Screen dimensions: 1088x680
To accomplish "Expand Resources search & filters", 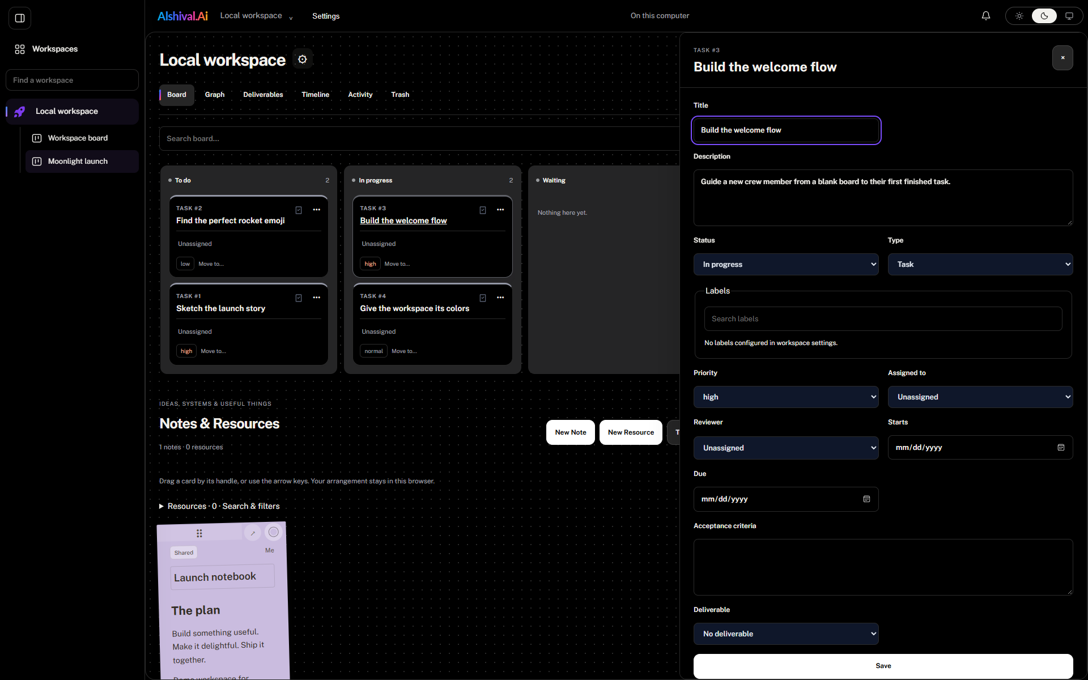I will click(220, 507).
